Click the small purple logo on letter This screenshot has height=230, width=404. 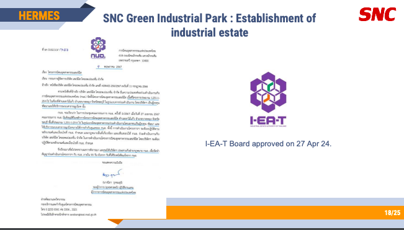click(98, 48)
